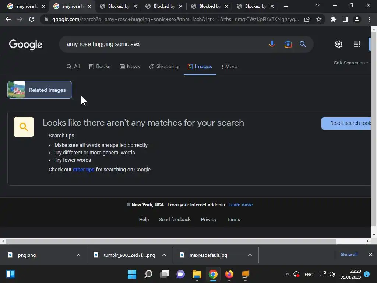Click the Help footer link
This screenshot has height=283, width=377.
coord(144,220)
